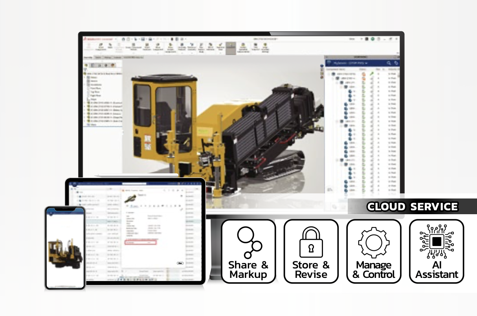
Task: Toggle the filter icon above the FeatureManager tree
Action: 85,69
